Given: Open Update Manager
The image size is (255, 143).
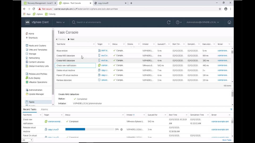Looking at the screenshot, I should pyautogui.click(x=35, y=94).
